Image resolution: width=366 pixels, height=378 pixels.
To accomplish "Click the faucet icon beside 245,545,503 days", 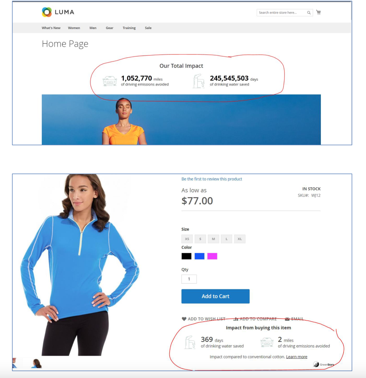I will coord(199,81).
